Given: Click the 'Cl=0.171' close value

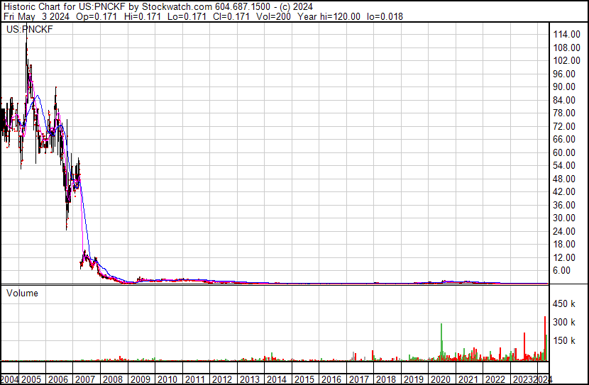Looking at the screenshot, I should tap(231, 16).
